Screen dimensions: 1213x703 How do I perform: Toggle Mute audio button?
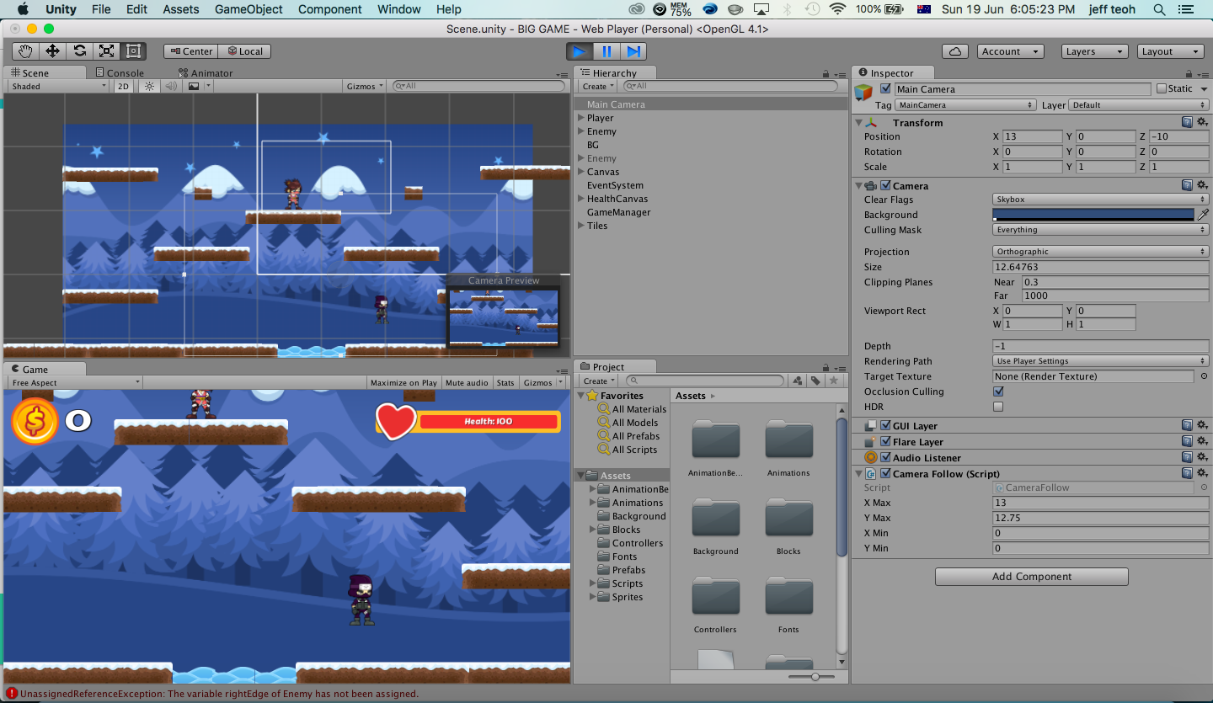467,382
